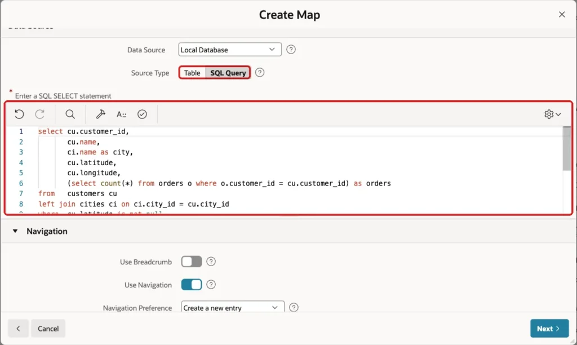Open editor settings gear menu
Image resolution: width=577 pixels, height=345 pixels.
pyautogui.click(x=552, y=114)
